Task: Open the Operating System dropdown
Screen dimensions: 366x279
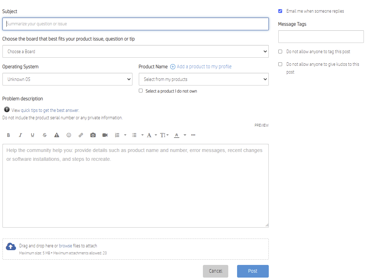Action: click(x=67, y=79)
